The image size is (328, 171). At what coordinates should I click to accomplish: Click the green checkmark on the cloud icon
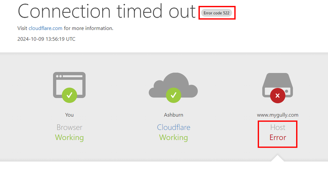click(x=173, y=95)
